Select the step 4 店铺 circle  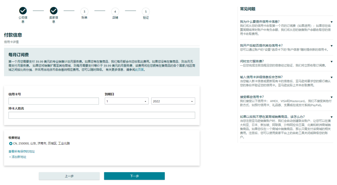coord(115,12)
